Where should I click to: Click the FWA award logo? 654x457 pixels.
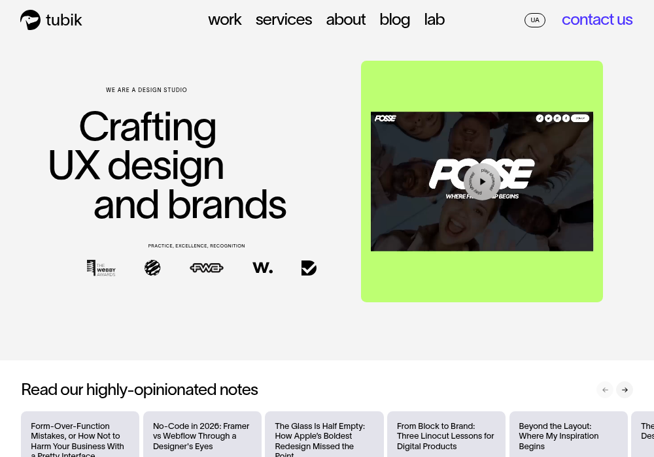tap(207, 268)
